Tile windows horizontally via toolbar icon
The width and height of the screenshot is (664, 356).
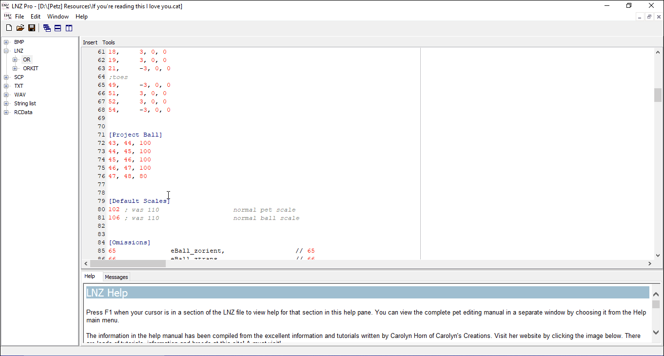(x=58, y=28)
